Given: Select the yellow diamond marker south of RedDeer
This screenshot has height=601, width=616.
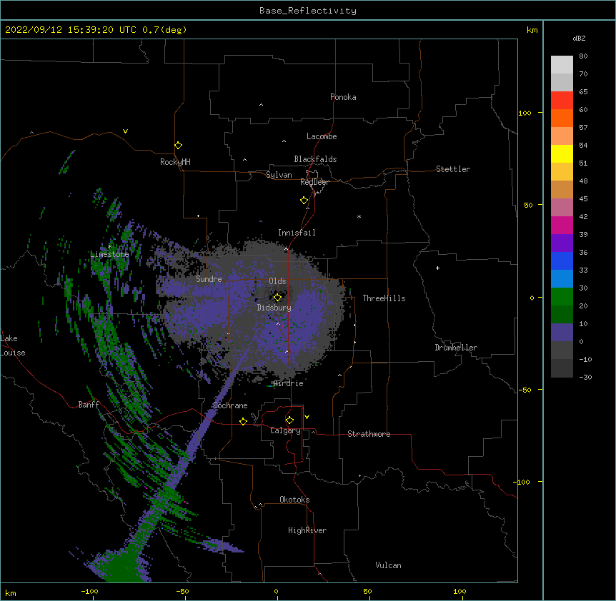Looking at the screenshot, I should point(304,201).
